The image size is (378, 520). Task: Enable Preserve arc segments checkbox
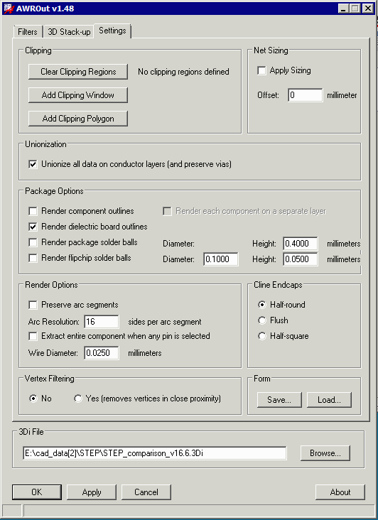point(33,305)
